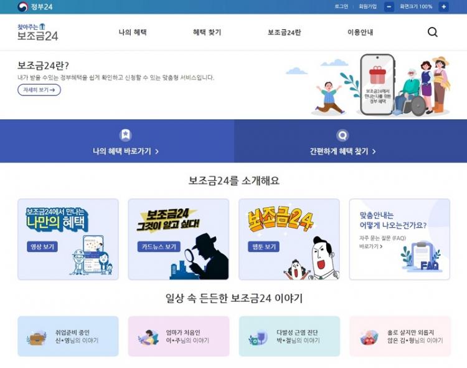
Task: Open the 이용안내 menu
Action: click(360, 32)
